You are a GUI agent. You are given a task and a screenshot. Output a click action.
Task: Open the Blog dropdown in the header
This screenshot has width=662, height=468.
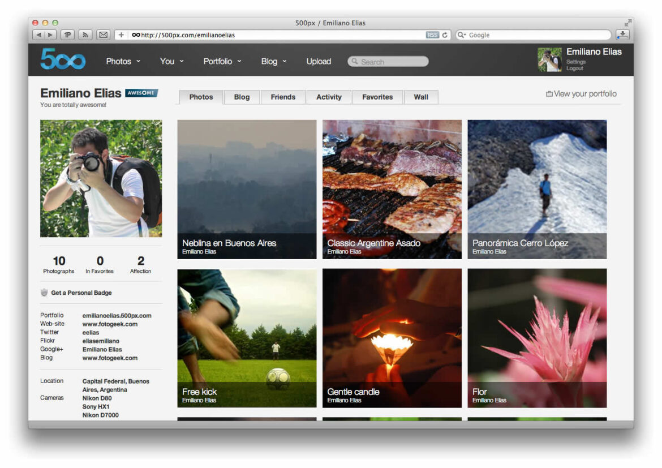coord(274,61)
